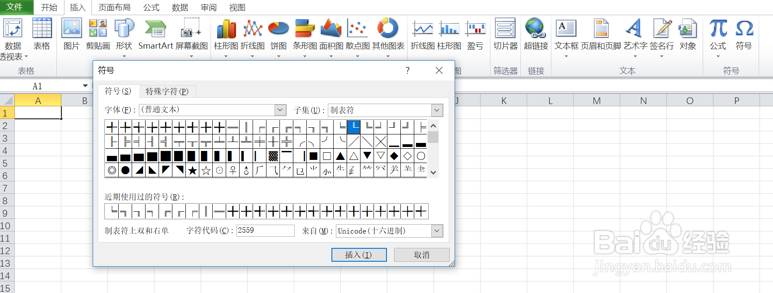Insert a 柱形图 column chart
This screenshot has width=773, height=293.
tap(226, 38)
